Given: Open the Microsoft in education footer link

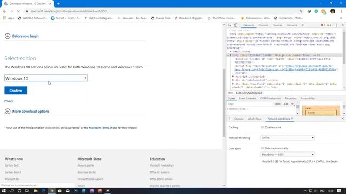Looking at the screenshot, I should [162, 165].
